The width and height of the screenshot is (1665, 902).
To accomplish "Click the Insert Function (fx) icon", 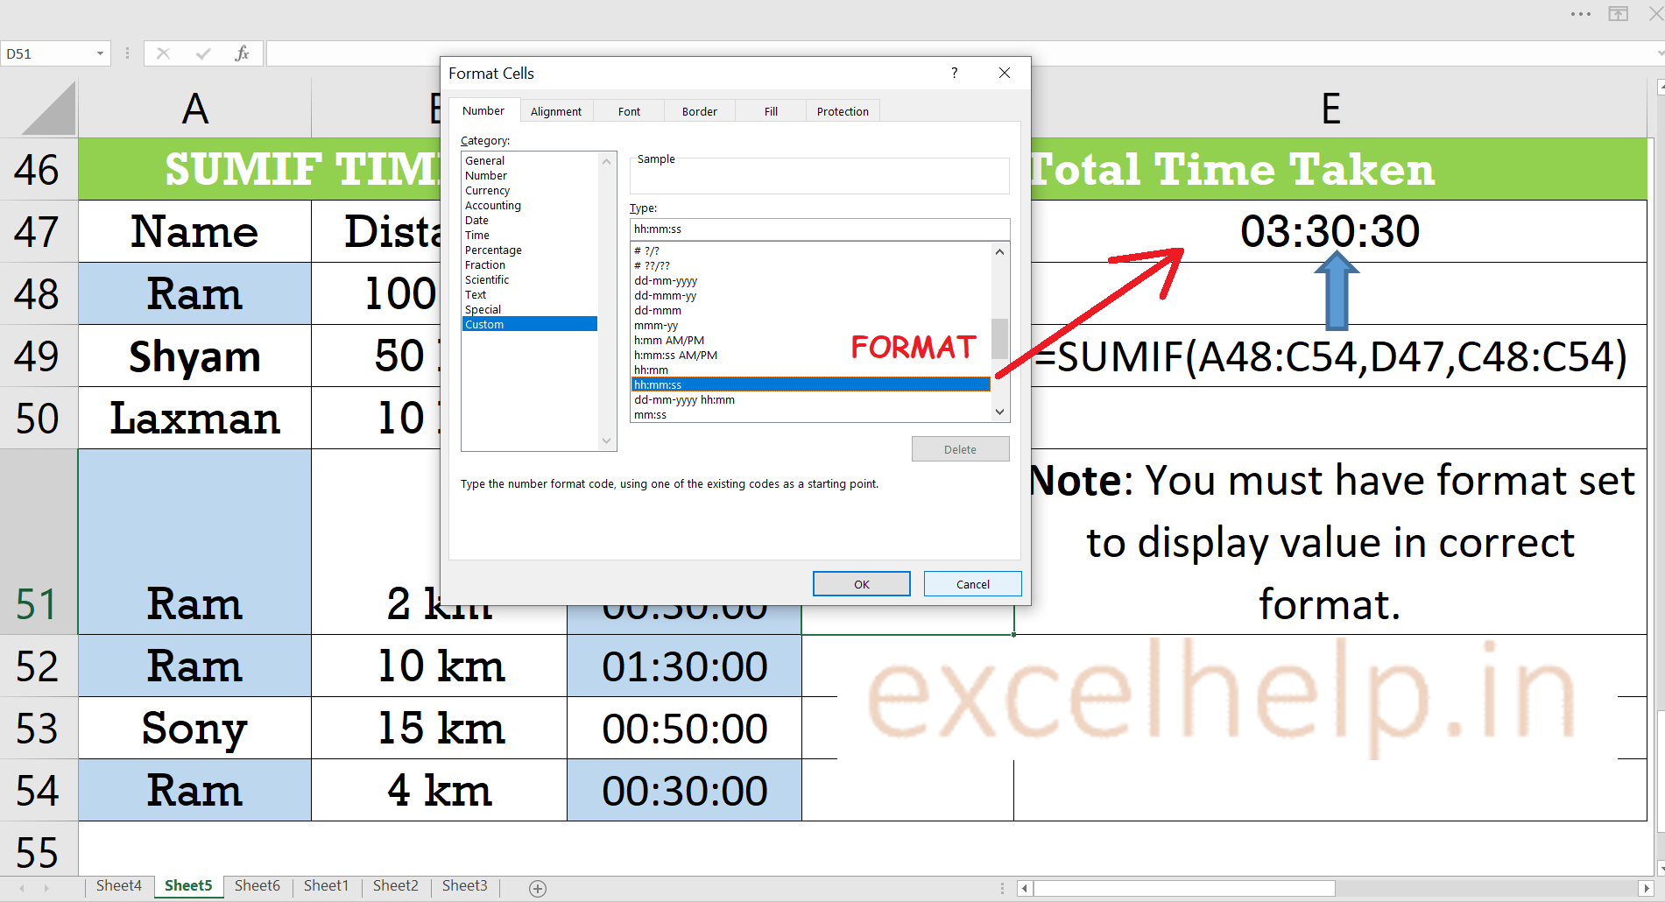I will pyautogui.click(x=242, y=53).
